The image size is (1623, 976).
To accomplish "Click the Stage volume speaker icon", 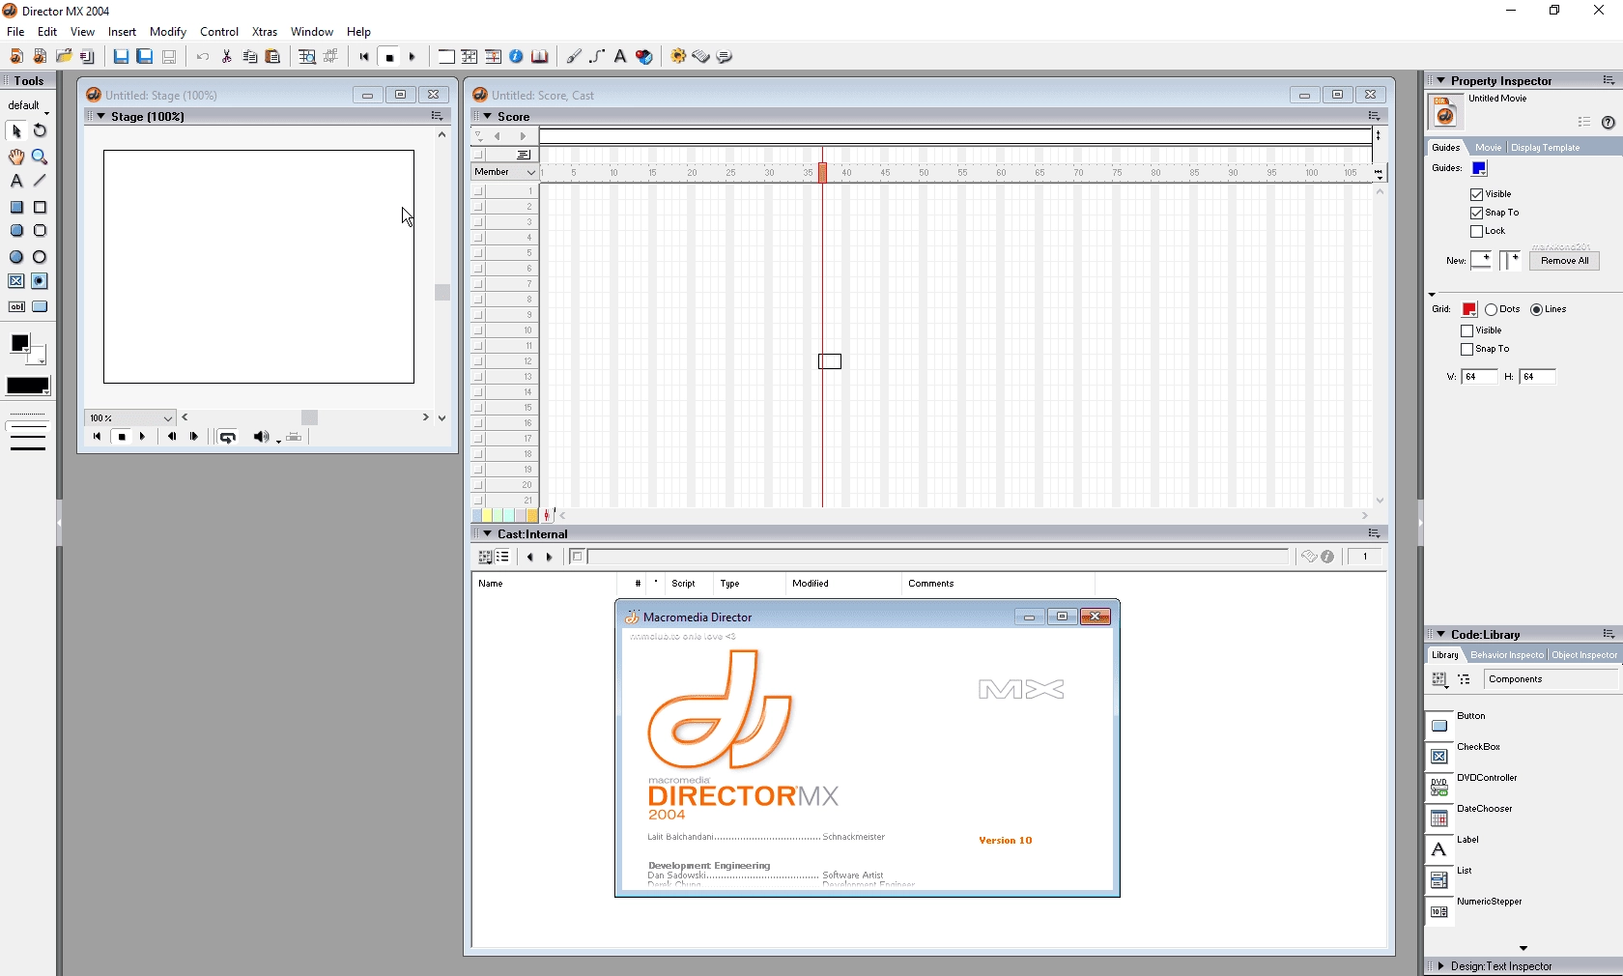I will click(x=261, y=438).
